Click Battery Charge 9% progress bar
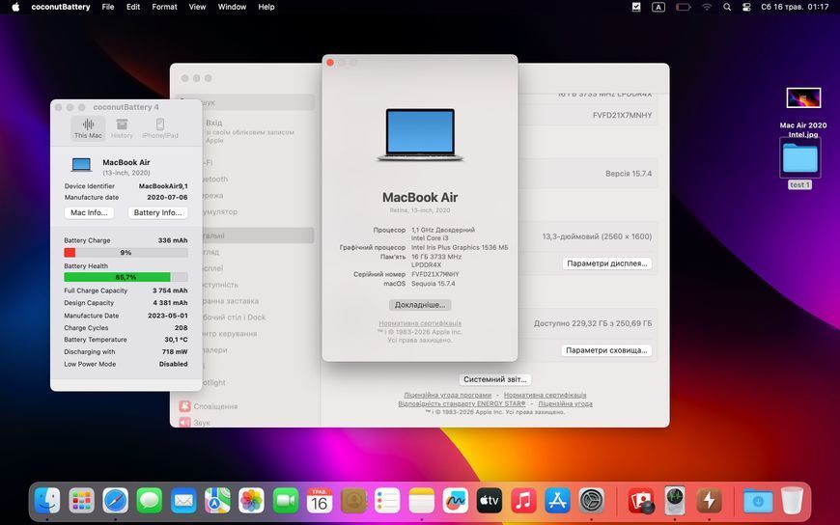Screen dimensions: 840x525 pos(126,252)
